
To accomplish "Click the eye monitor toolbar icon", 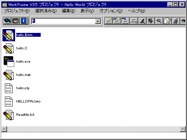I will tap(183, 21).
